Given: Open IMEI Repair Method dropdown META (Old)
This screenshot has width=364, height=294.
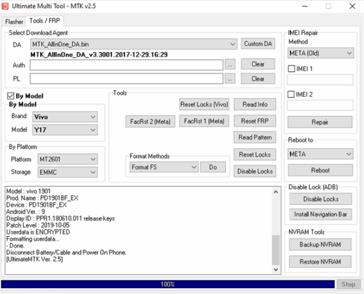Looking at the screenshot, I should 321,53.
